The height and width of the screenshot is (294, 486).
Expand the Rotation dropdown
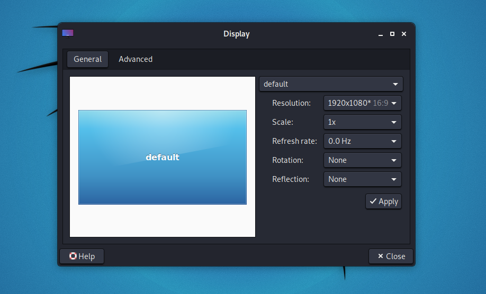[x=362, y=160]
